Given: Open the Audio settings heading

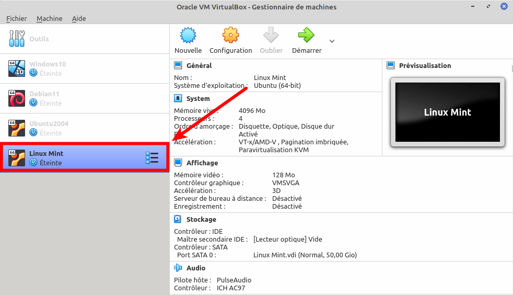Looking at the screenshot, I should tap(196, 268).
